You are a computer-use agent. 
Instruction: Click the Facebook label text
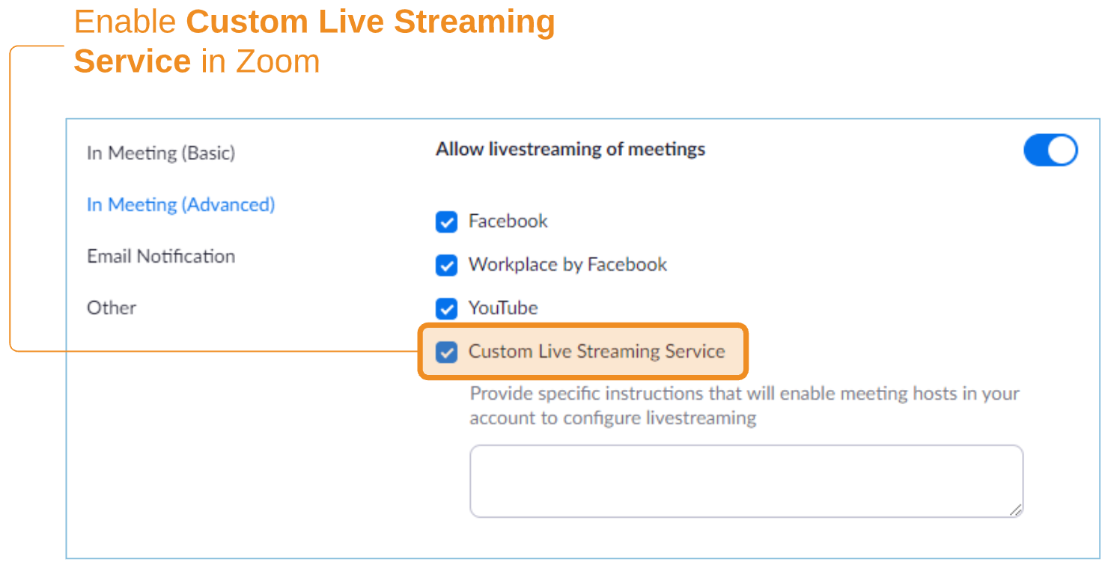tap(508, 222)
